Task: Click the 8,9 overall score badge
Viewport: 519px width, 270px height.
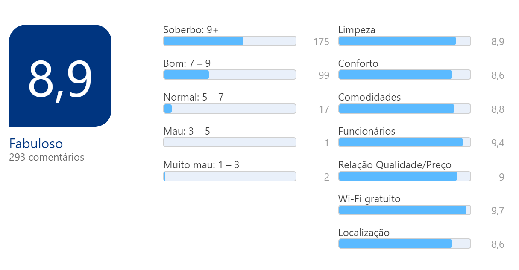Action: tap(60, 76)
